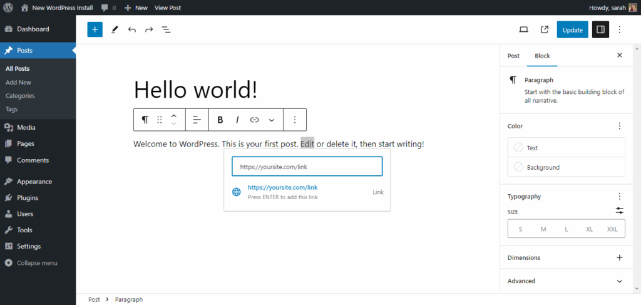Toggle custom font size sliders icon
The width and height of the screenshot is (641, 305).
coord(620,211)
